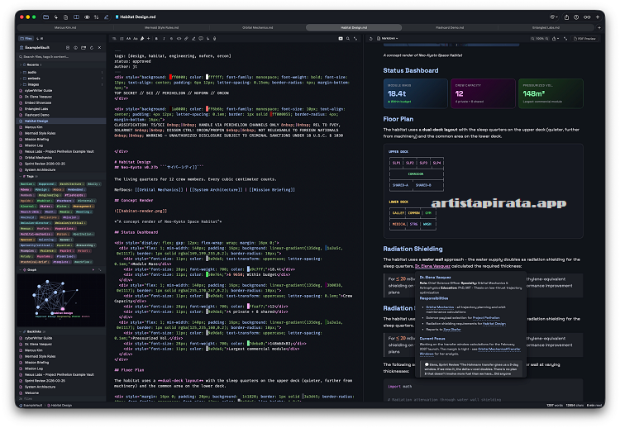Image resolution: width=620 pixels, height=428 pixels.
Task: Click the search icon in the editor toolbar
Action: point(348,38)
